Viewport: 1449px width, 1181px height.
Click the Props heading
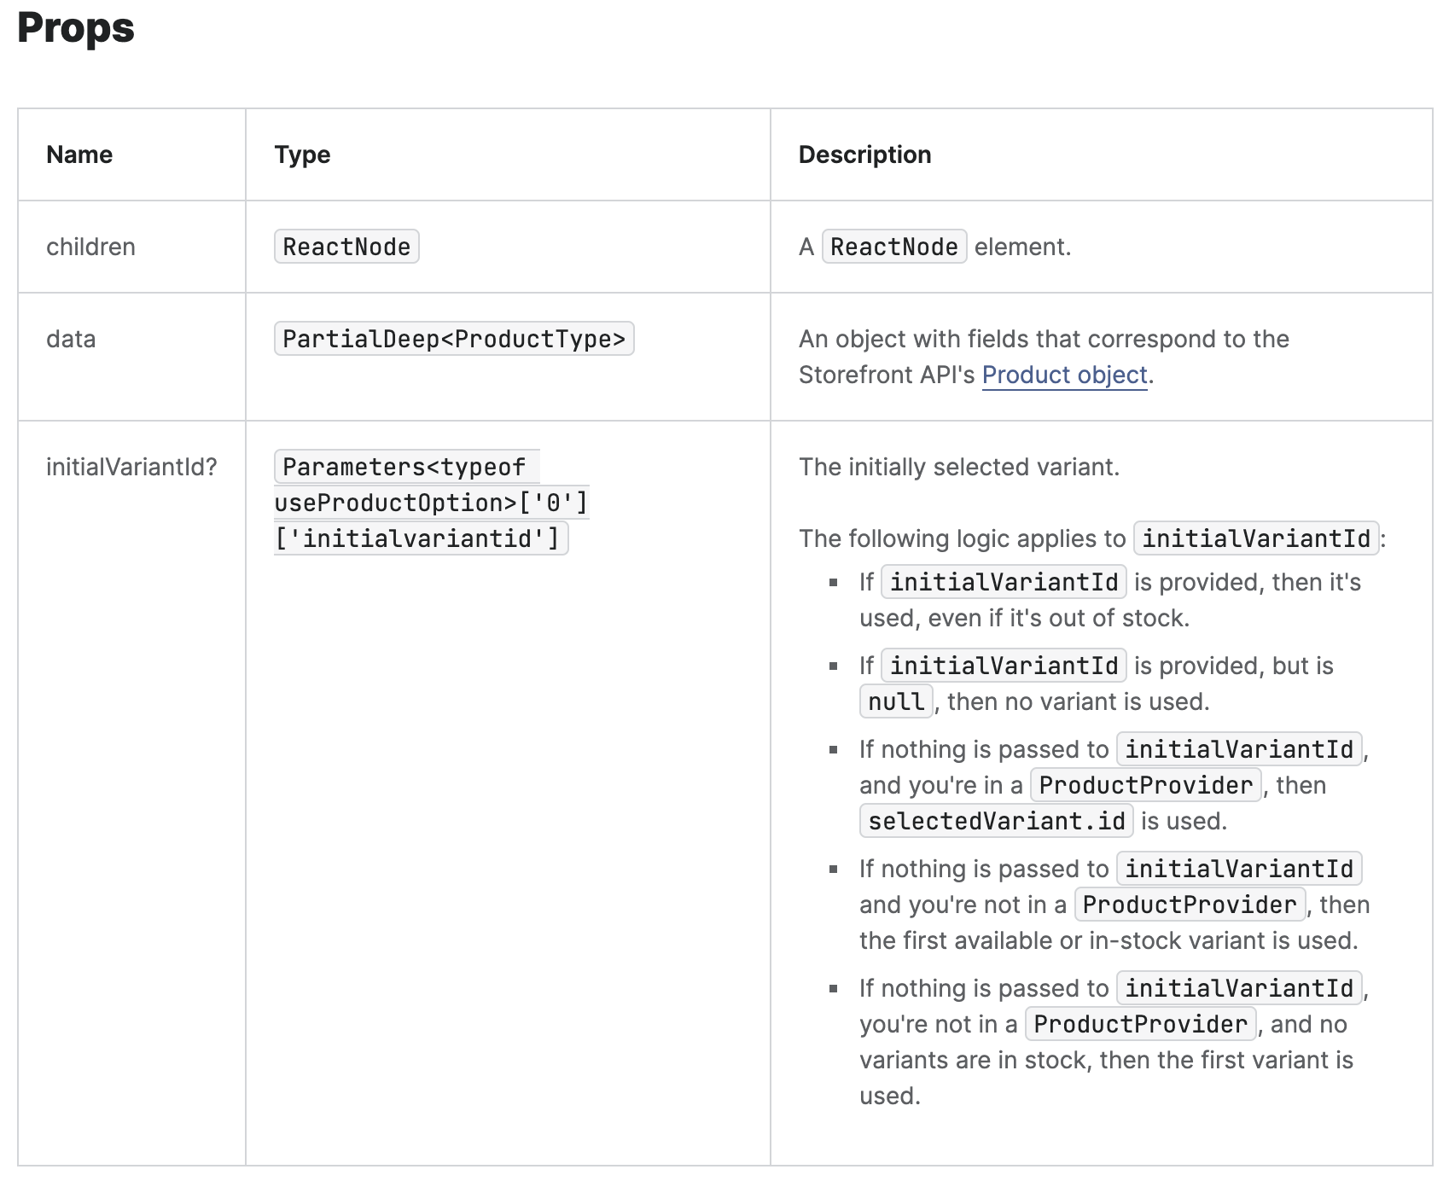click(x=76, y=28)
